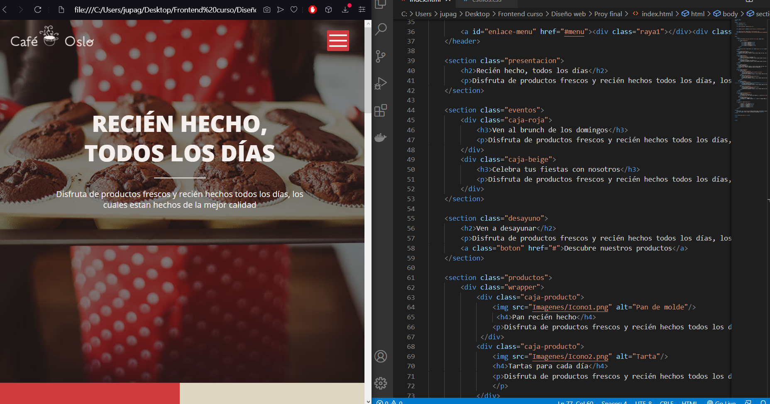Image resolution: width=770 pixels, height=404 pixels.
Task: Click 'eventos' class value on line 44
Action: [522, 110]
